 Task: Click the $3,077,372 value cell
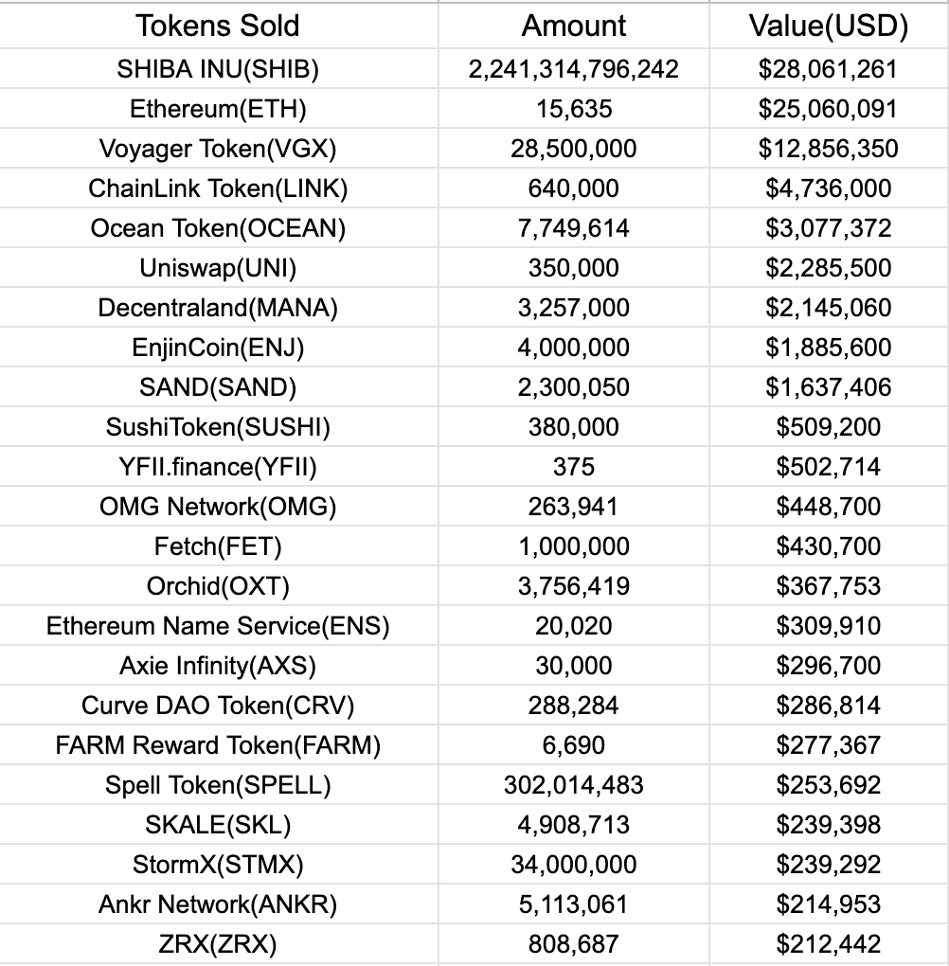pos(829,228)
